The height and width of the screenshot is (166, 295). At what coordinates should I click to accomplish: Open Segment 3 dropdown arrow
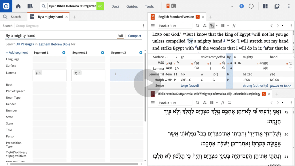point(141,52)
